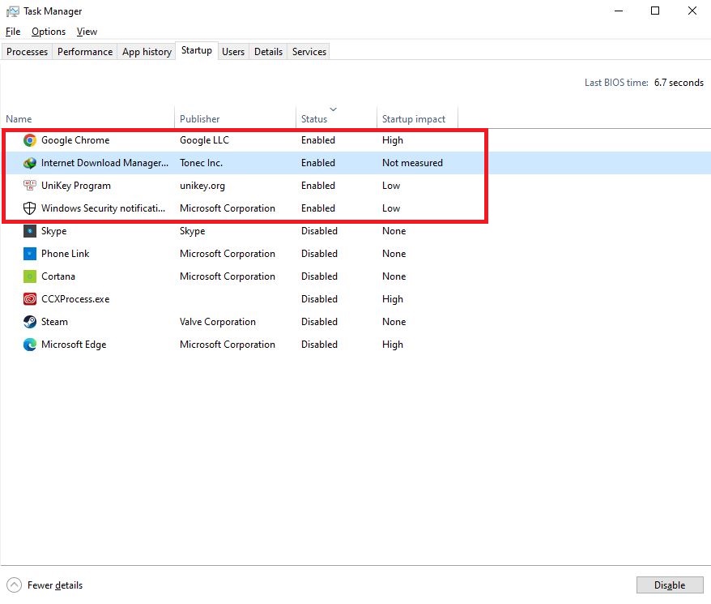Click the Google Chrome icon in the startup list
Screen dimensions: 711x604
29,140
